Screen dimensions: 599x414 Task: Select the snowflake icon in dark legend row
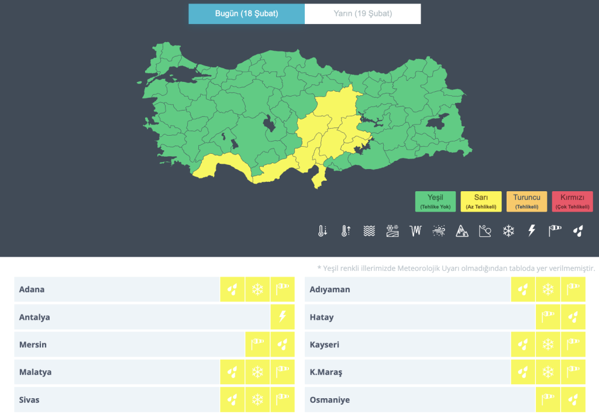coord(508,231)
